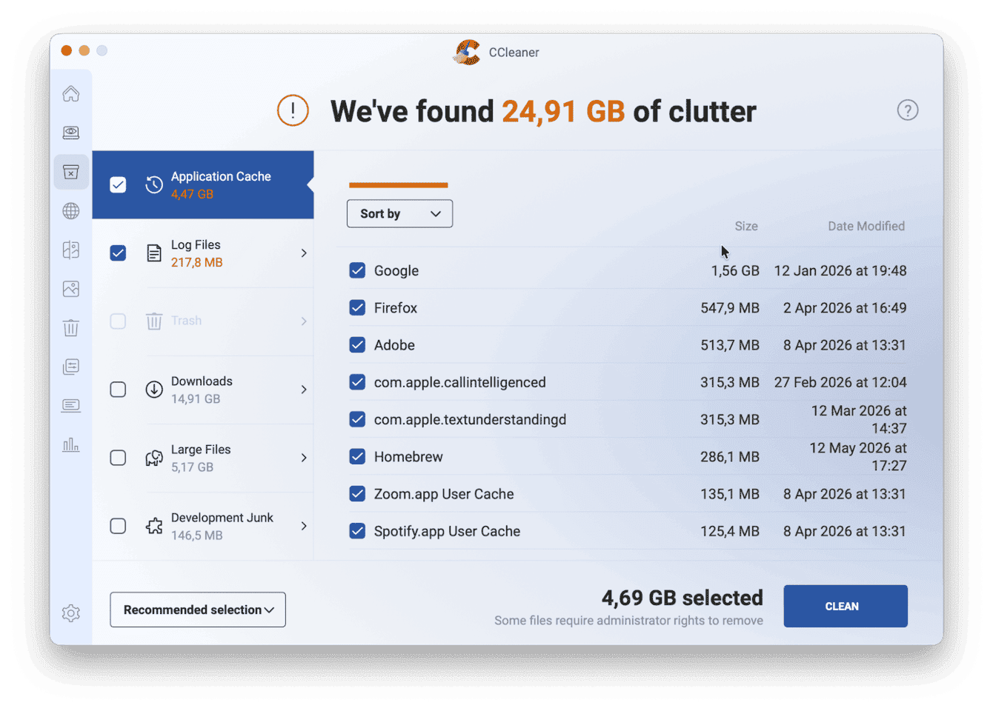The width and height of the screenshot is (993, 711).
Task: Uncheck the Homebrew cache checkbox
Action: [357, 456]
